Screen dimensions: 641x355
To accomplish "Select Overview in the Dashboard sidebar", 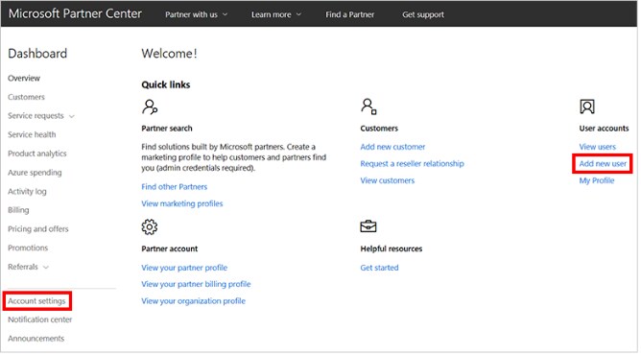I will [24, 78].
